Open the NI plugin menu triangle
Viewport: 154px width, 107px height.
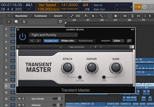[19, 47]
